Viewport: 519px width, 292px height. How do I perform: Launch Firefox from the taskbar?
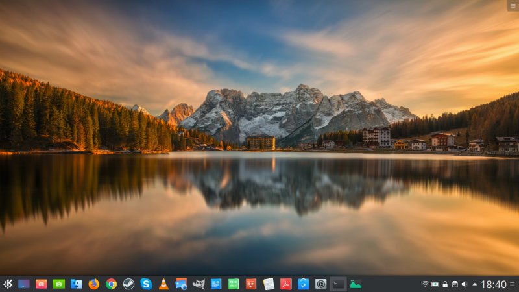(x=94, y=284)
